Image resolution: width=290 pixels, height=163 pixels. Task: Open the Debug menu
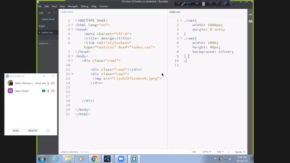click(85, 6)
